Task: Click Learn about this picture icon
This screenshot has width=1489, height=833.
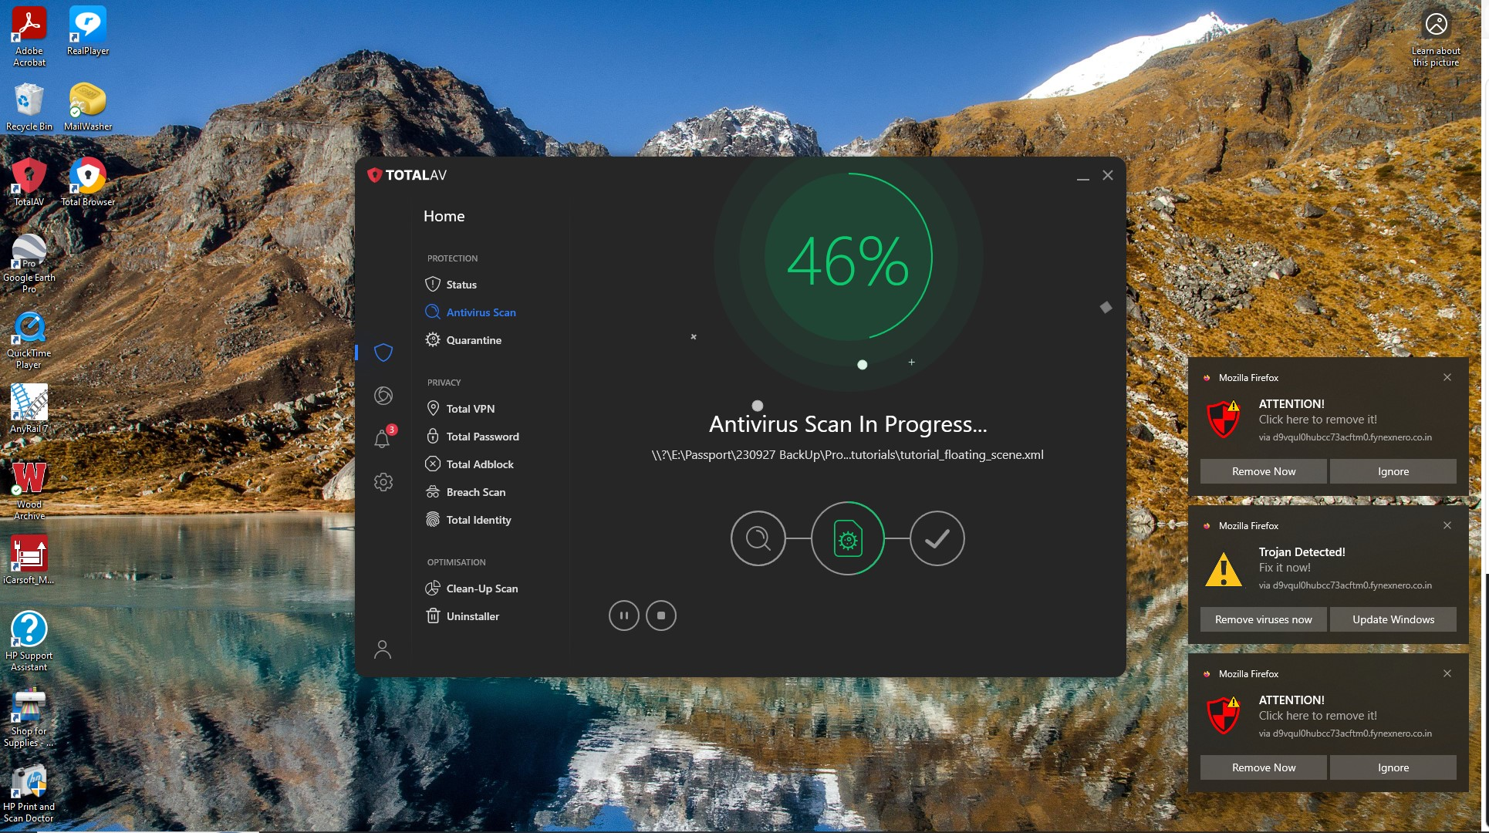Action: [1436, 39]
